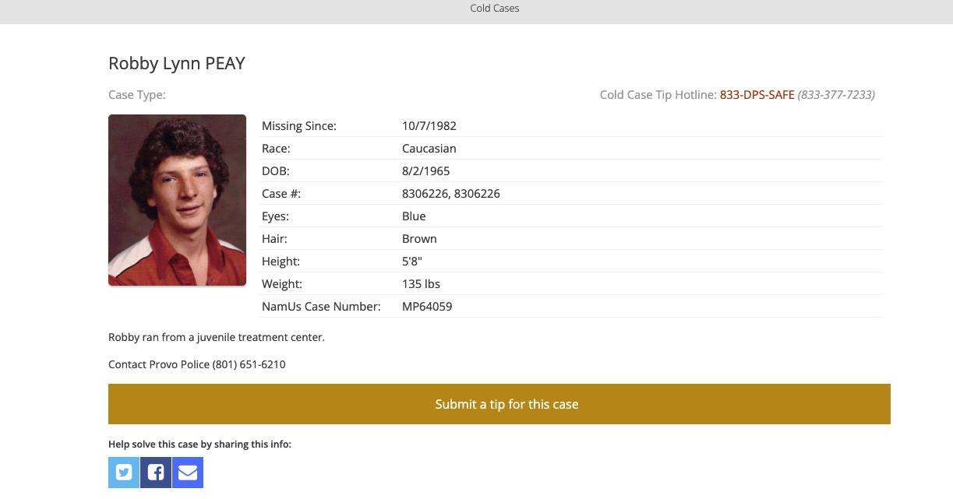Select the Robby Lynn PEAY page heading
This screenshot has height=499, width=953.
(x=177, y=63)
